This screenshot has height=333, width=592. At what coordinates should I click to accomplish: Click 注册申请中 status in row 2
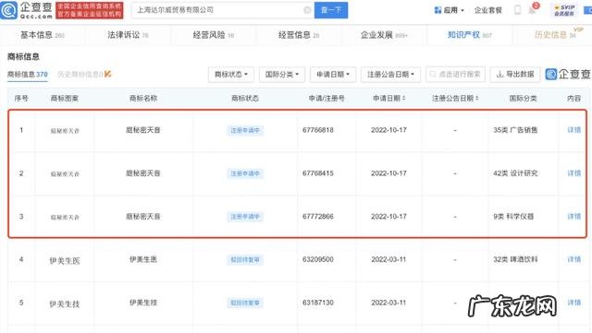pos(245,173)
